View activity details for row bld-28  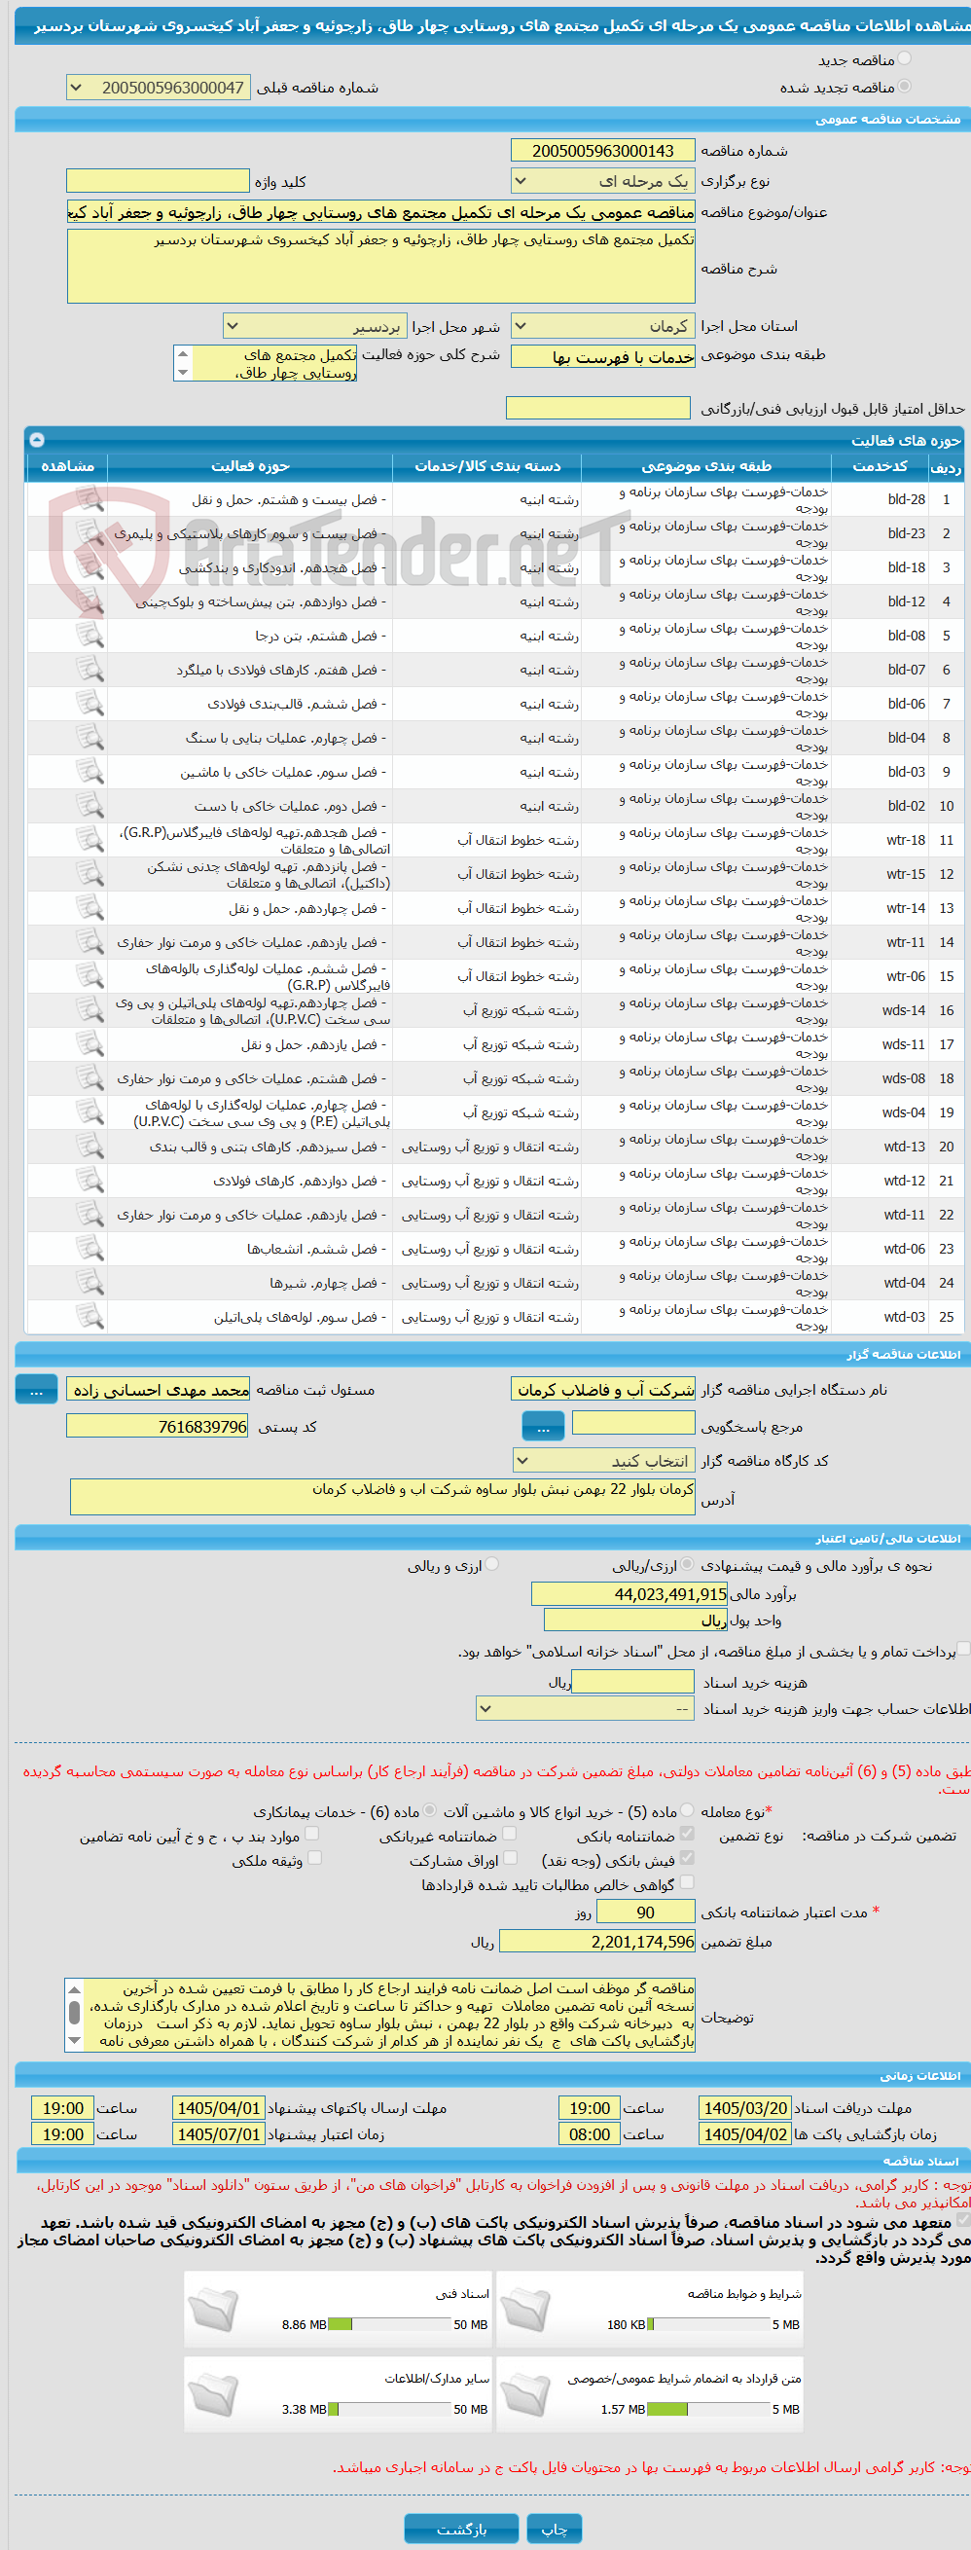(90, 499)
